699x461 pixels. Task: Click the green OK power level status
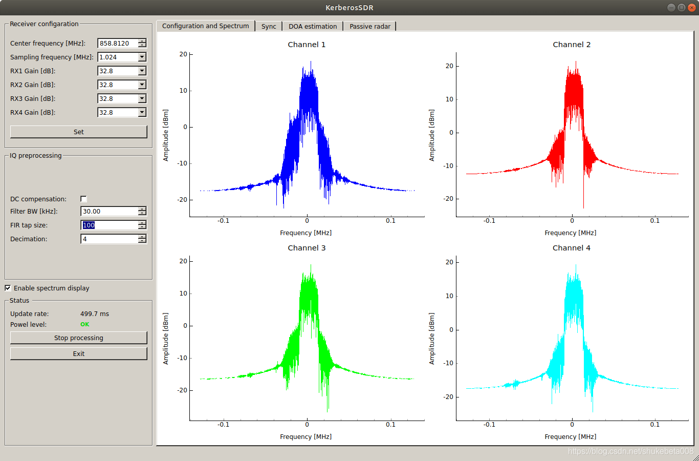[x=85, y=324]
